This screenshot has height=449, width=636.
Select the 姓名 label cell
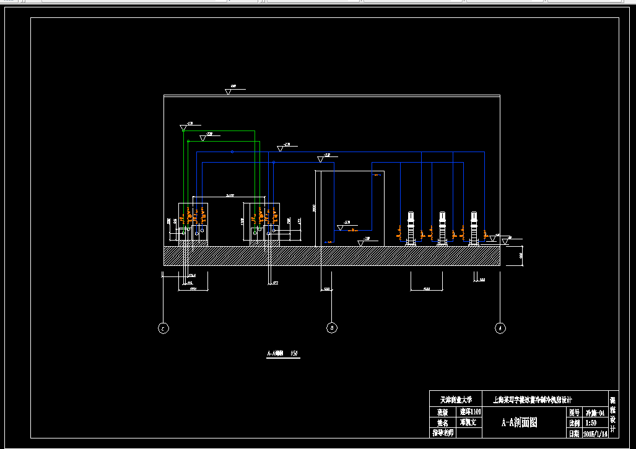tap(443, 422)
